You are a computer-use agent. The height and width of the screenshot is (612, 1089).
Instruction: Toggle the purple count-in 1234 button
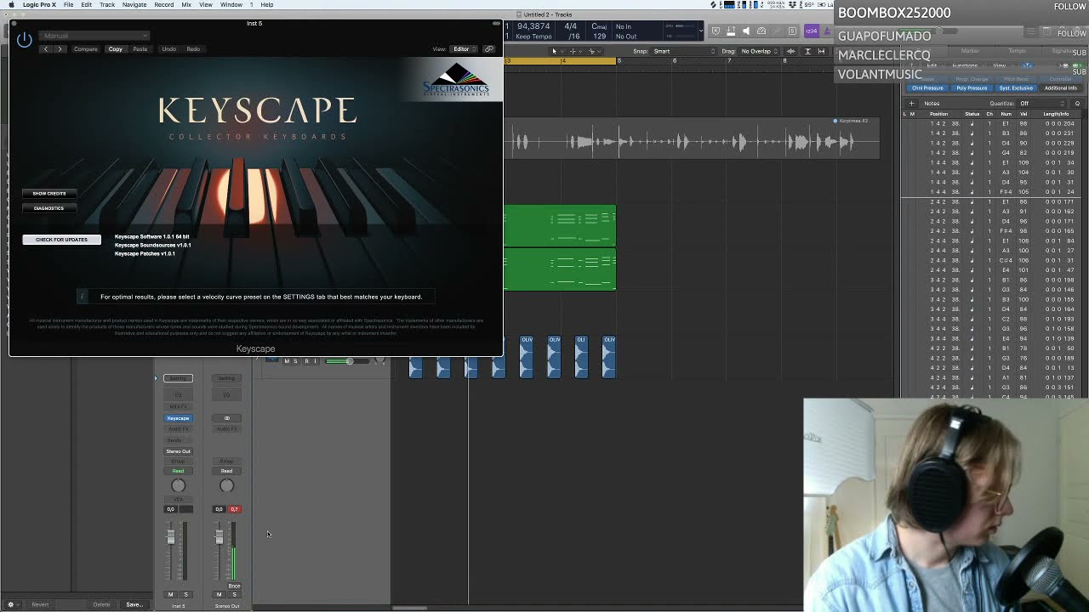coord(811,31)
